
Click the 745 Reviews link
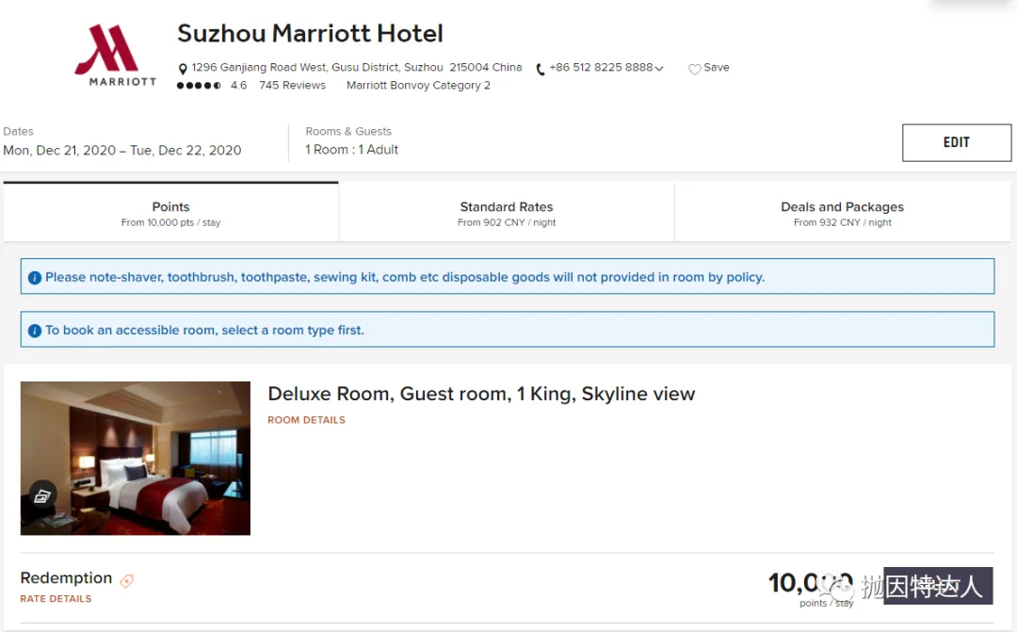point(293,85)
